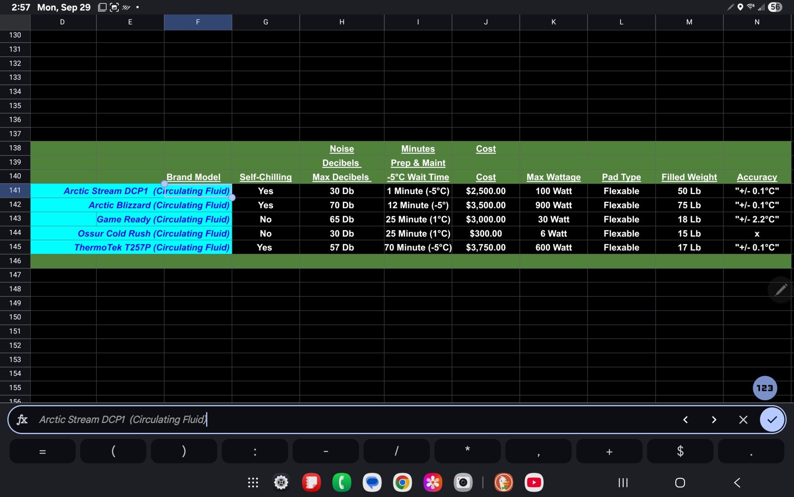Open YouTube from the taskbar

click(x=534, y=483)
